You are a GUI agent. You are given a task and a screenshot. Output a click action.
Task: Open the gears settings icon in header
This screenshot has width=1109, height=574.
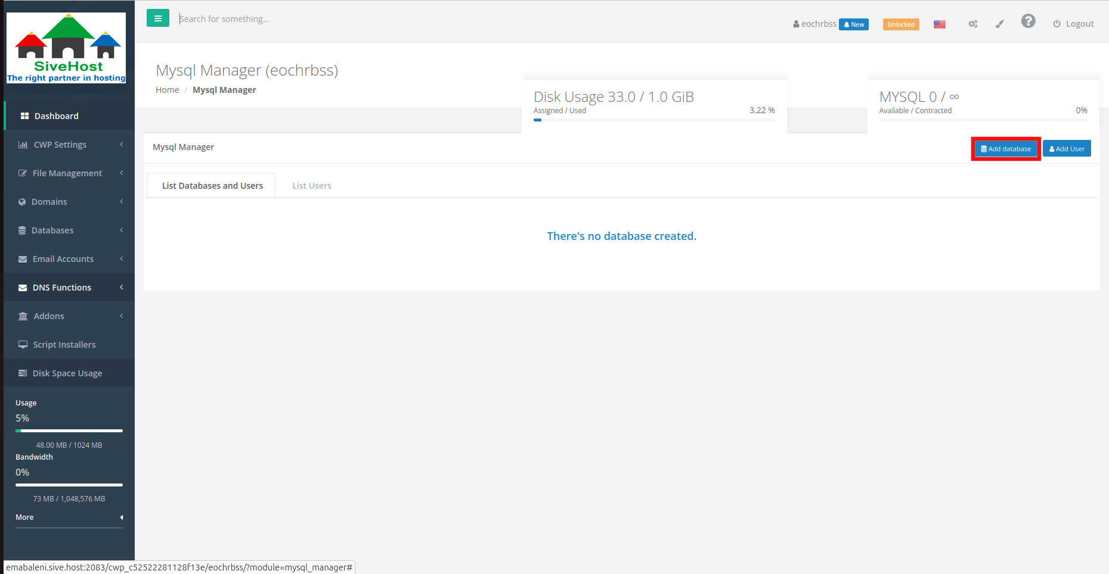pyautogui.click(x=973, y=24)
